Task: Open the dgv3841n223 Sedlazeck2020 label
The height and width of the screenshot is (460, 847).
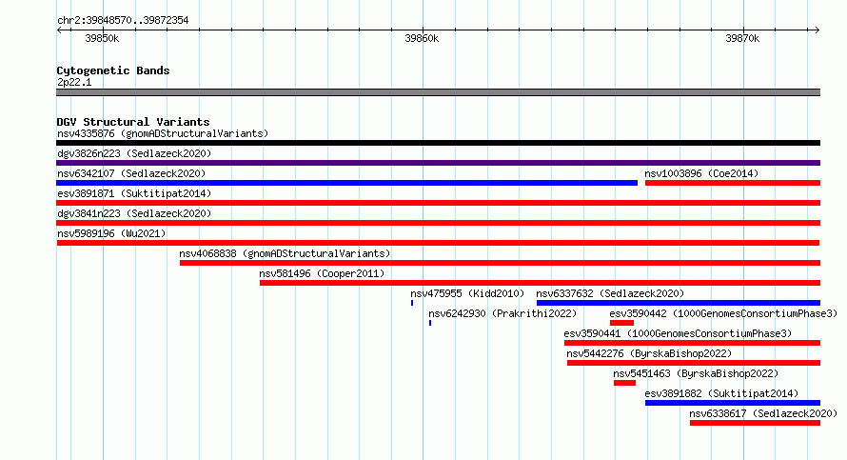Action: point(134,213)
